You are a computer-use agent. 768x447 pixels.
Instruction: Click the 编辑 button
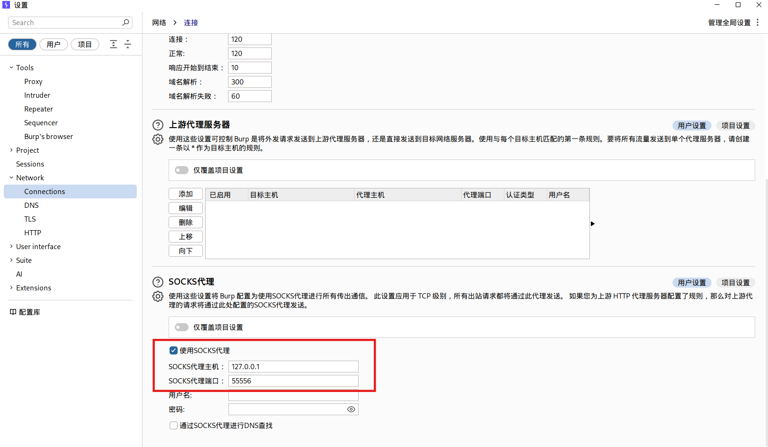[x=186, y=208]
